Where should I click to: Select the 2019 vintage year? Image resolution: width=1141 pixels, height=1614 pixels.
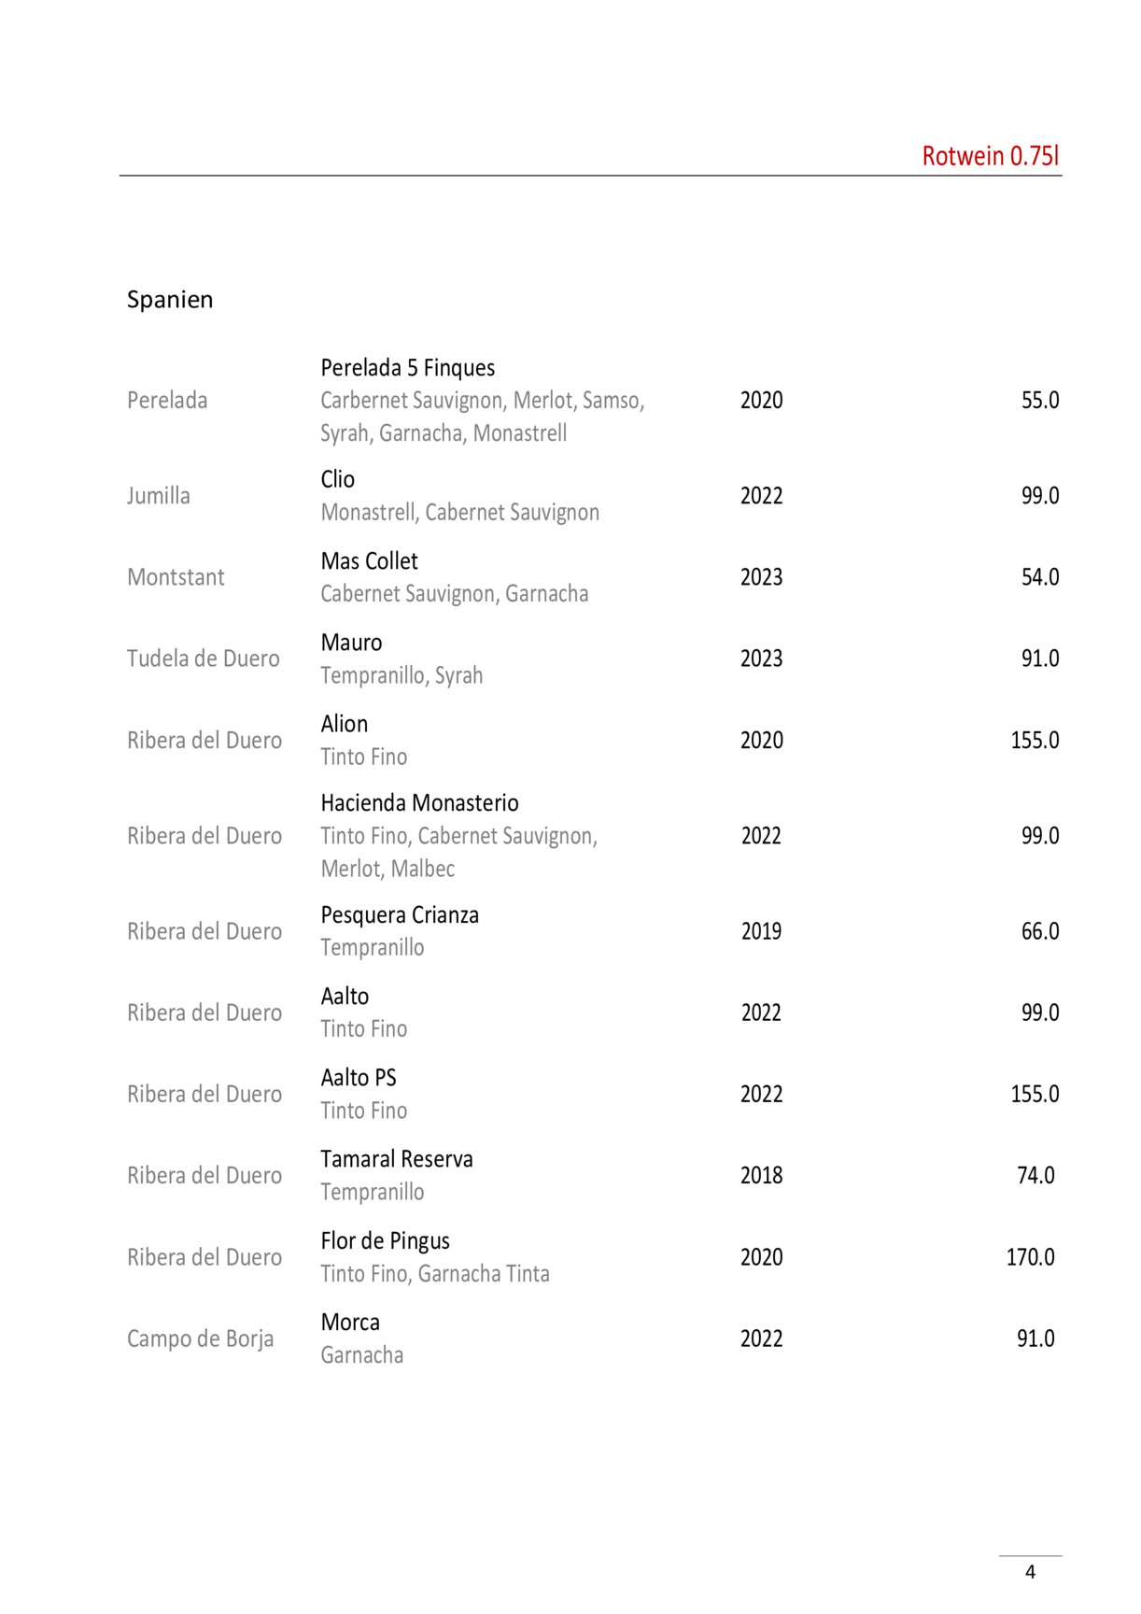point(761,931)
